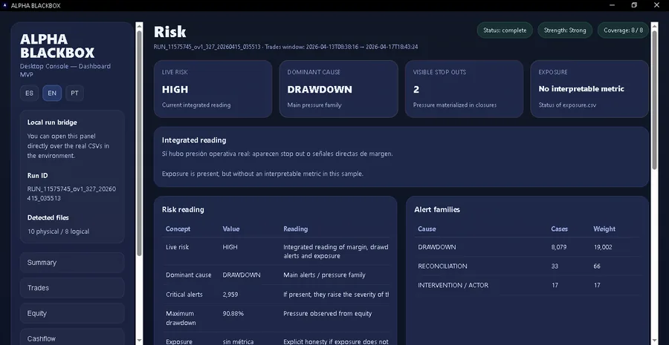669x345 pixels.
Task: Close the Alpha Blackbox window
Action: click(656, 5)
